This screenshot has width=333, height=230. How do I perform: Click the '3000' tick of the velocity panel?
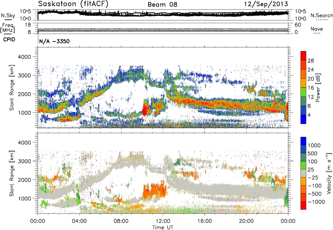[x=25, y=161]
